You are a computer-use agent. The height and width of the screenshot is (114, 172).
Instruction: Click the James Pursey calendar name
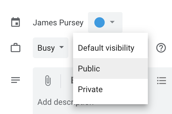58,23
